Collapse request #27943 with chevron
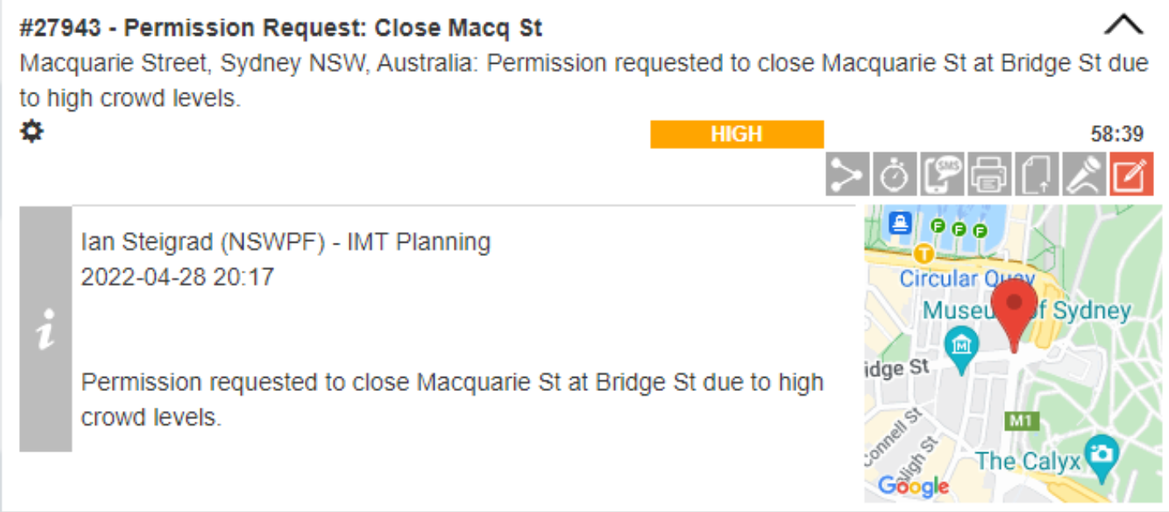 [1123, 27]
